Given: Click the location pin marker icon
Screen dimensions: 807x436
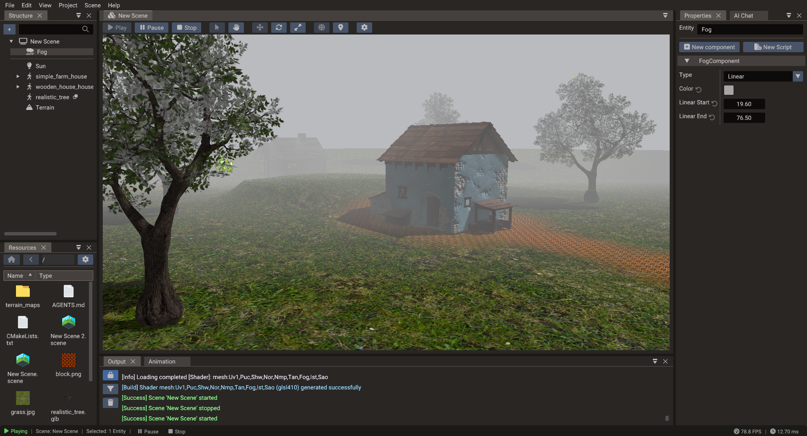Looking at the screenshot, I should 341,28.
